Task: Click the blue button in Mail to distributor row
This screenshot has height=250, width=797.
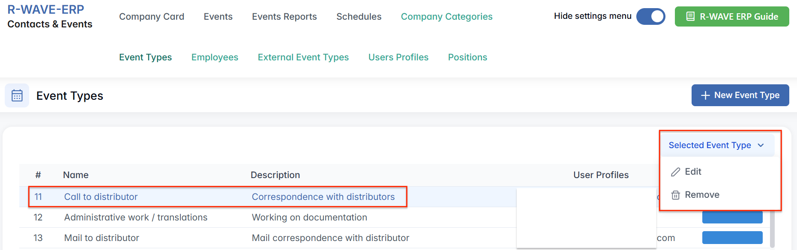Action: 732,238
